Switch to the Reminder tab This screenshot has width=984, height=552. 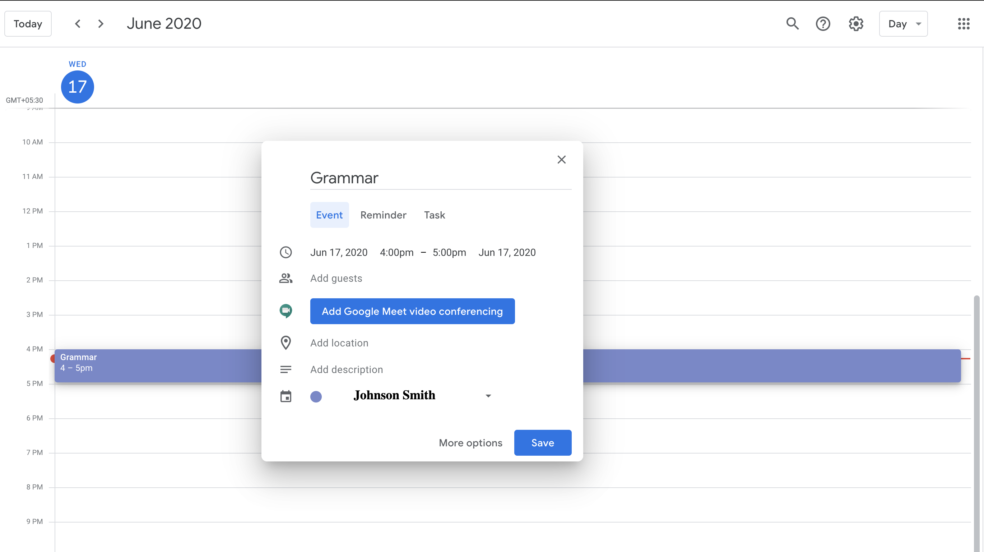383,215
